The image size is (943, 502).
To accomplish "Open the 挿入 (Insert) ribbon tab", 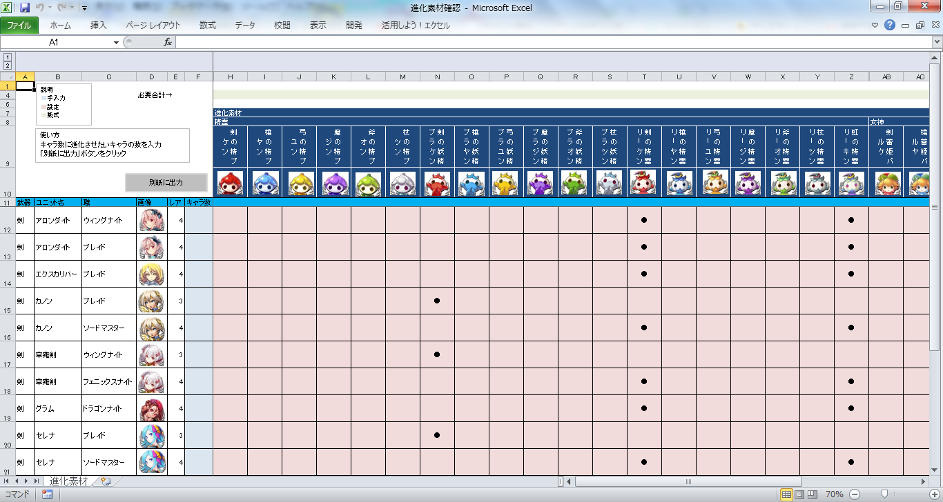I will coord(99,26).
